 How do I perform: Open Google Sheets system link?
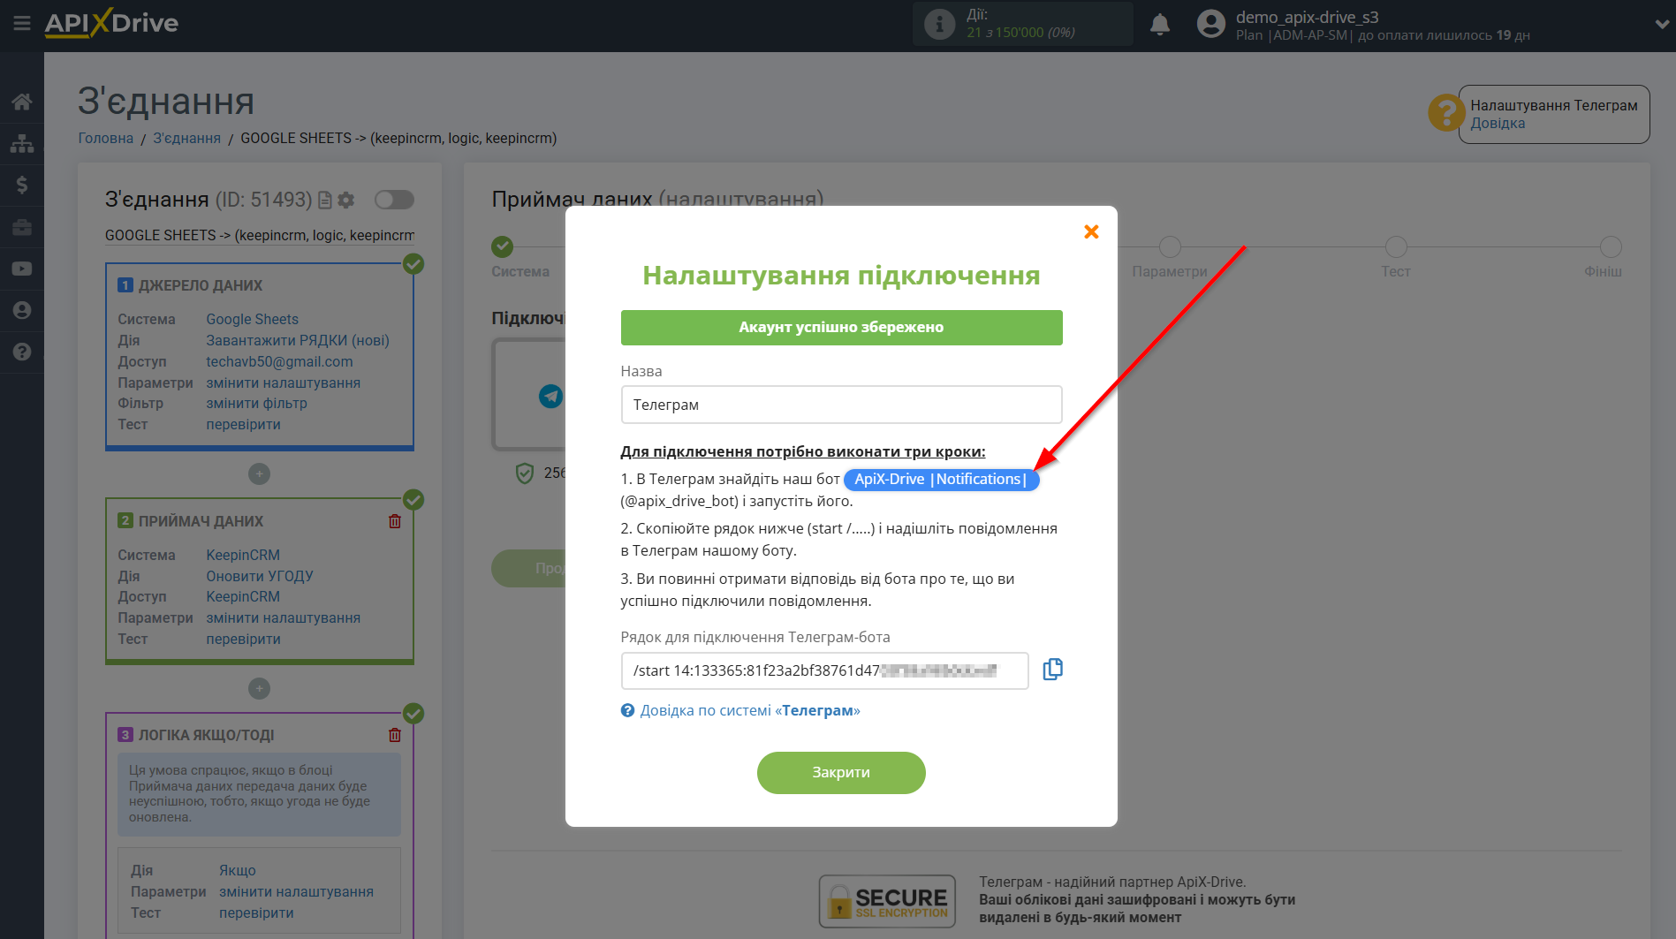253,319
